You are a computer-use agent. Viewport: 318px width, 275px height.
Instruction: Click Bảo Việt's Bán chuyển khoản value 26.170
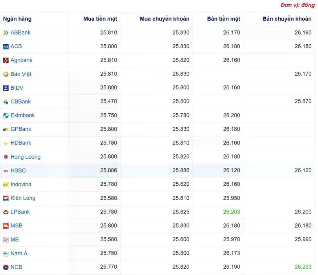303,74
